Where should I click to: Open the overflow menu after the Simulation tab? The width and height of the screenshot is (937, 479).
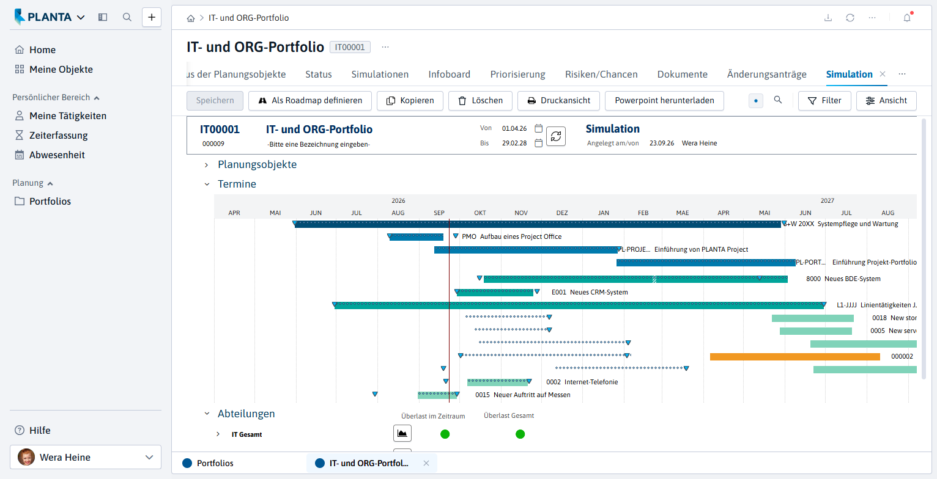(x=902, y=74)
